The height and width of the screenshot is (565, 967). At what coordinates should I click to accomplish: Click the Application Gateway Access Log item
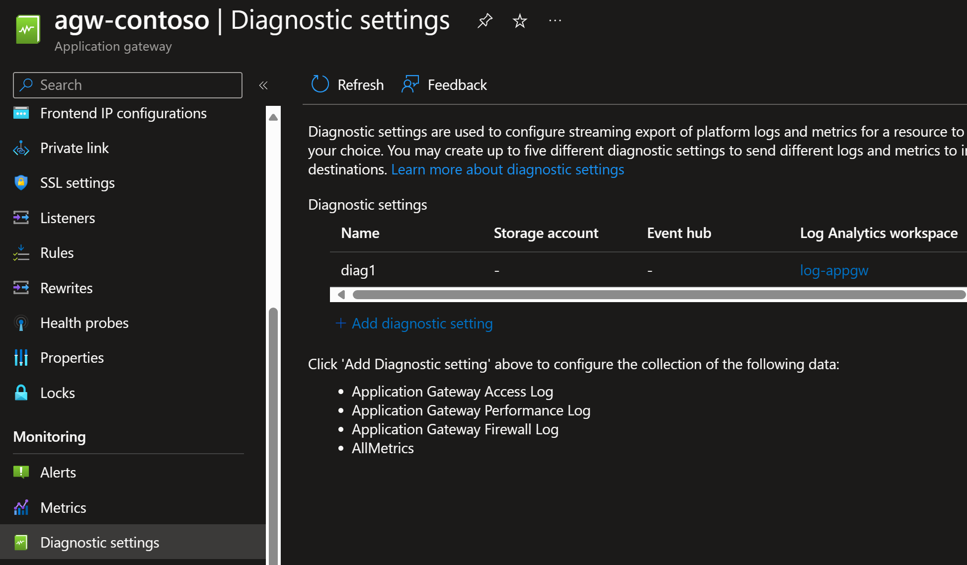pyautogui.click(x=452, y=392)
